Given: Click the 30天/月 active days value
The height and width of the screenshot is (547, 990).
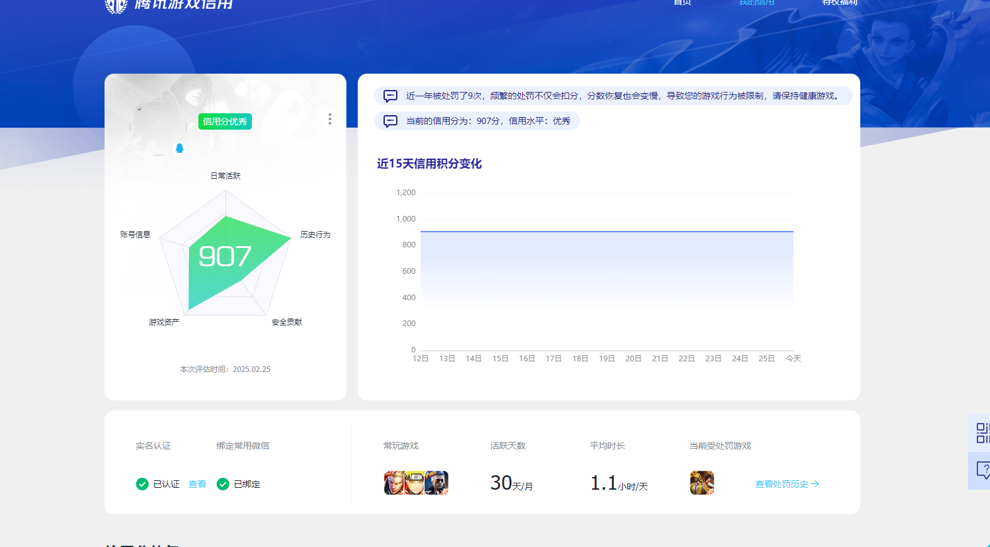Looking at the screenshot, I should click(x=511, y=483).
